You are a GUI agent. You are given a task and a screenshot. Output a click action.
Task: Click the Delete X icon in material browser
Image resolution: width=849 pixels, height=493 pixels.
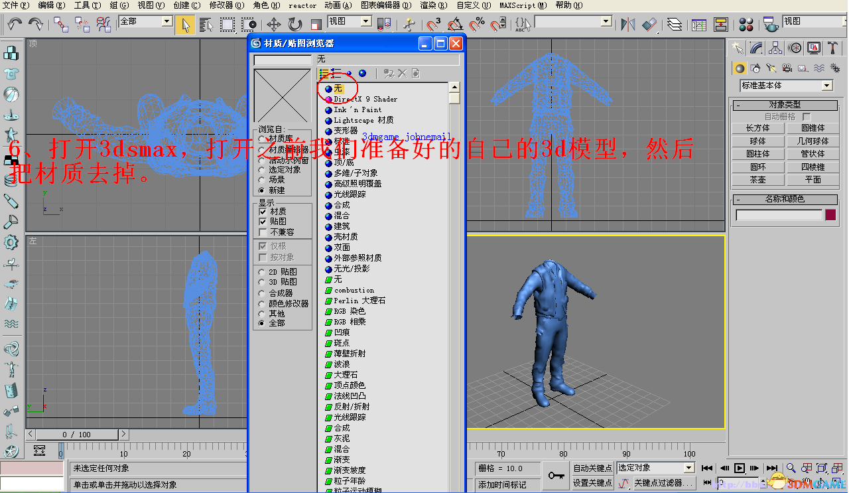(402, 74)
